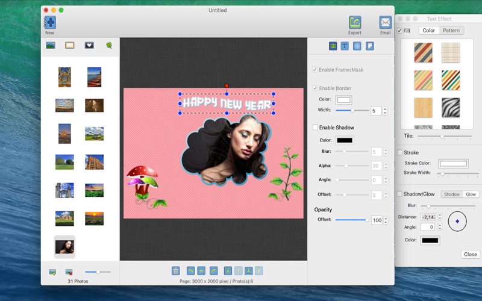Select the woman portrait thumbnail in library
Screen dimensions: 482x301
(x=64, y=247)
